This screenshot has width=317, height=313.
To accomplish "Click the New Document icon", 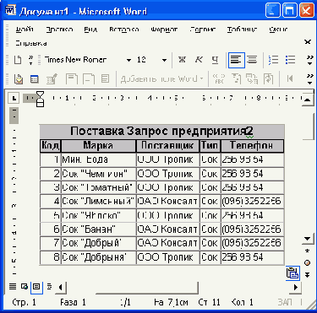I will click(18, 60).
